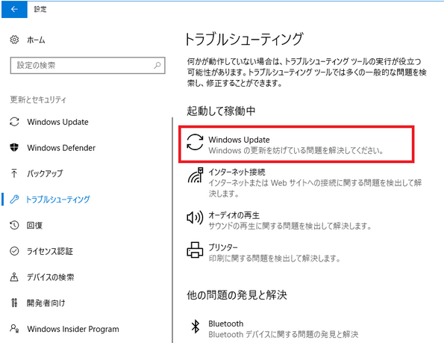Click the トラブルシューティング page heading
Viewport: 444px width, 343px height.
[x=244, y=40]
